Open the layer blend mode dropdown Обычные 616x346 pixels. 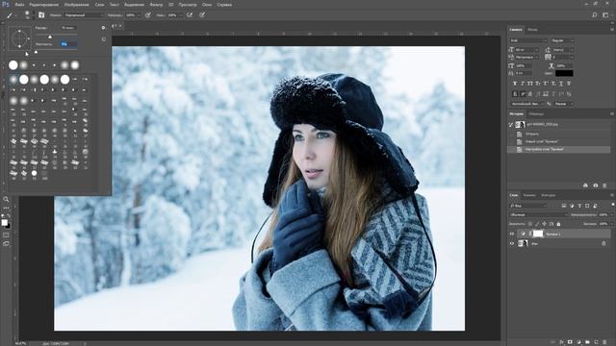(x=539, y=215)
